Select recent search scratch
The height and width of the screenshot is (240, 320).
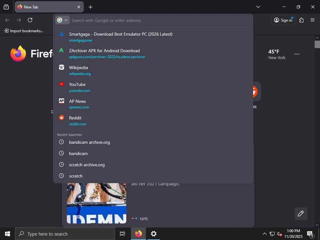[x=153, y=176]
